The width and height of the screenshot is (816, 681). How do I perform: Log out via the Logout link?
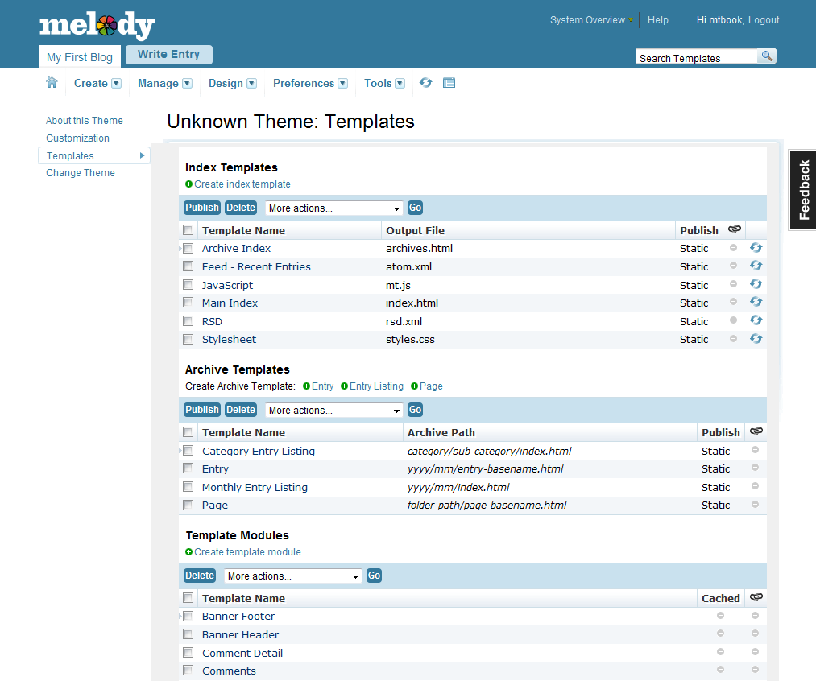coord(764,20)
